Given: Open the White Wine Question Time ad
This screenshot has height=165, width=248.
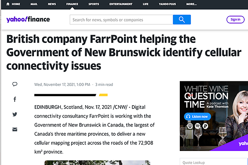Looking at the screenshot, I should tap(214, 116).
